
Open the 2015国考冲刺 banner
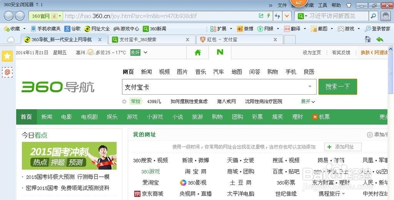69,156
